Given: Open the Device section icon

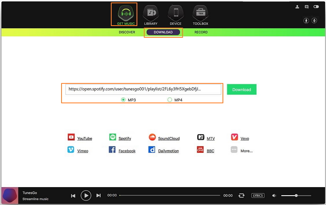Looking at the screenshot, I should [176, 13].
